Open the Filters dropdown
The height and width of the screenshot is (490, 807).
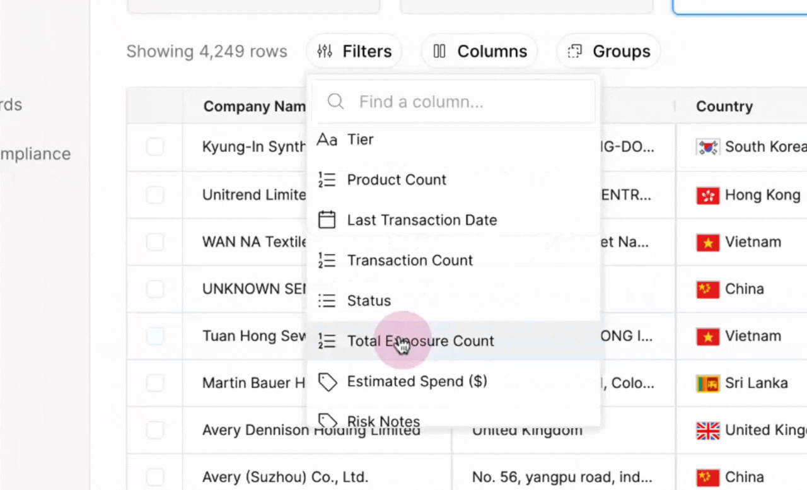(354, 51)
